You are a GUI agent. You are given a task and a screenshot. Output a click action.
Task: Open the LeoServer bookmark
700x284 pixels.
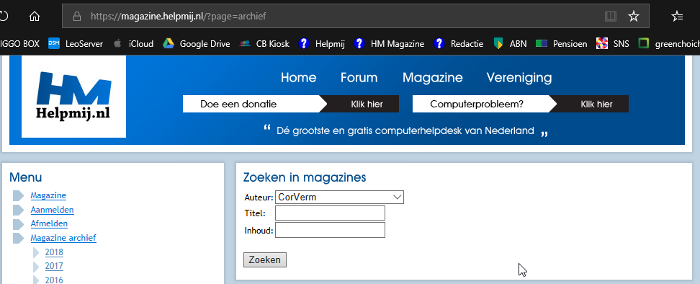(76, 44)
